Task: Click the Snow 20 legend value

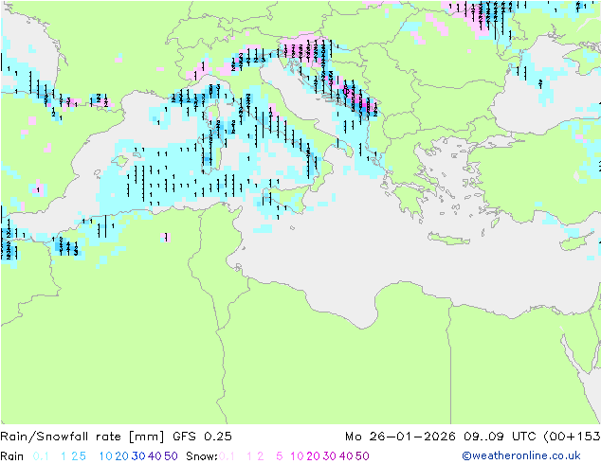Action: (x=314, y=456)
